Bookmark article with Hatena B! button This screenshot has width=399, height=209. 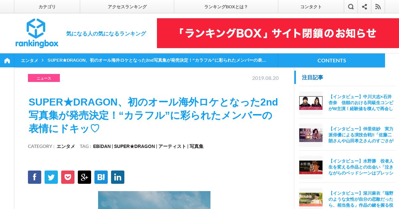click(x=101, y=177)
